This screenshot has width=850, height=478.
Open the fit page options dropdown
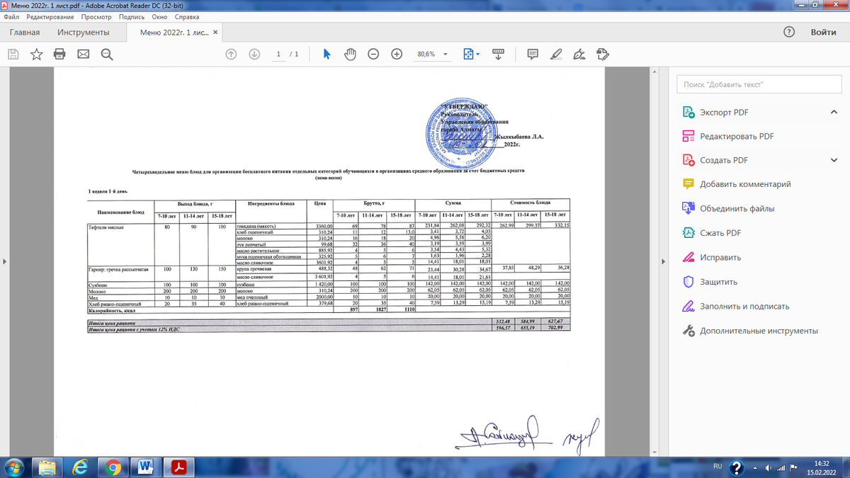point(471,55)
